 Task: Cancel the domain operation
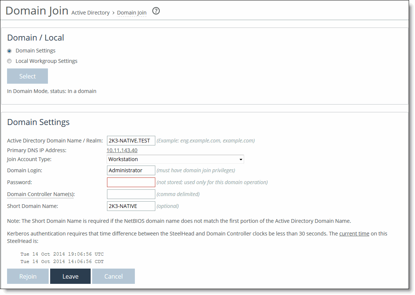113,276
